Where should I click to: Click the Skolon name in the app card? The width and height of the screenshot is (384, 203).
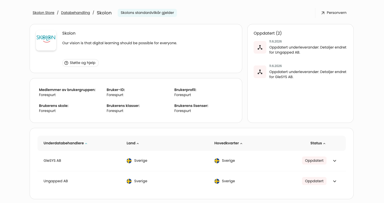coord(69,33)
